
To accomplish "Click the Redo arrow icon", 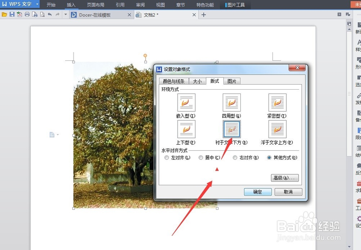I will pyautogui.click(x=57, y=14).
